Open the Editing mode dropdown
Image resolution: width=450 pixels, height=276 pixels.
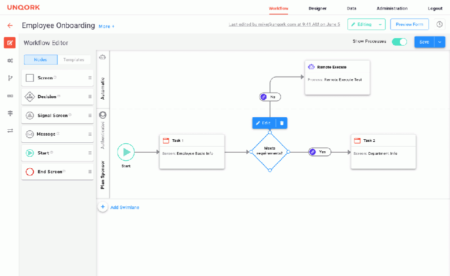366,25
